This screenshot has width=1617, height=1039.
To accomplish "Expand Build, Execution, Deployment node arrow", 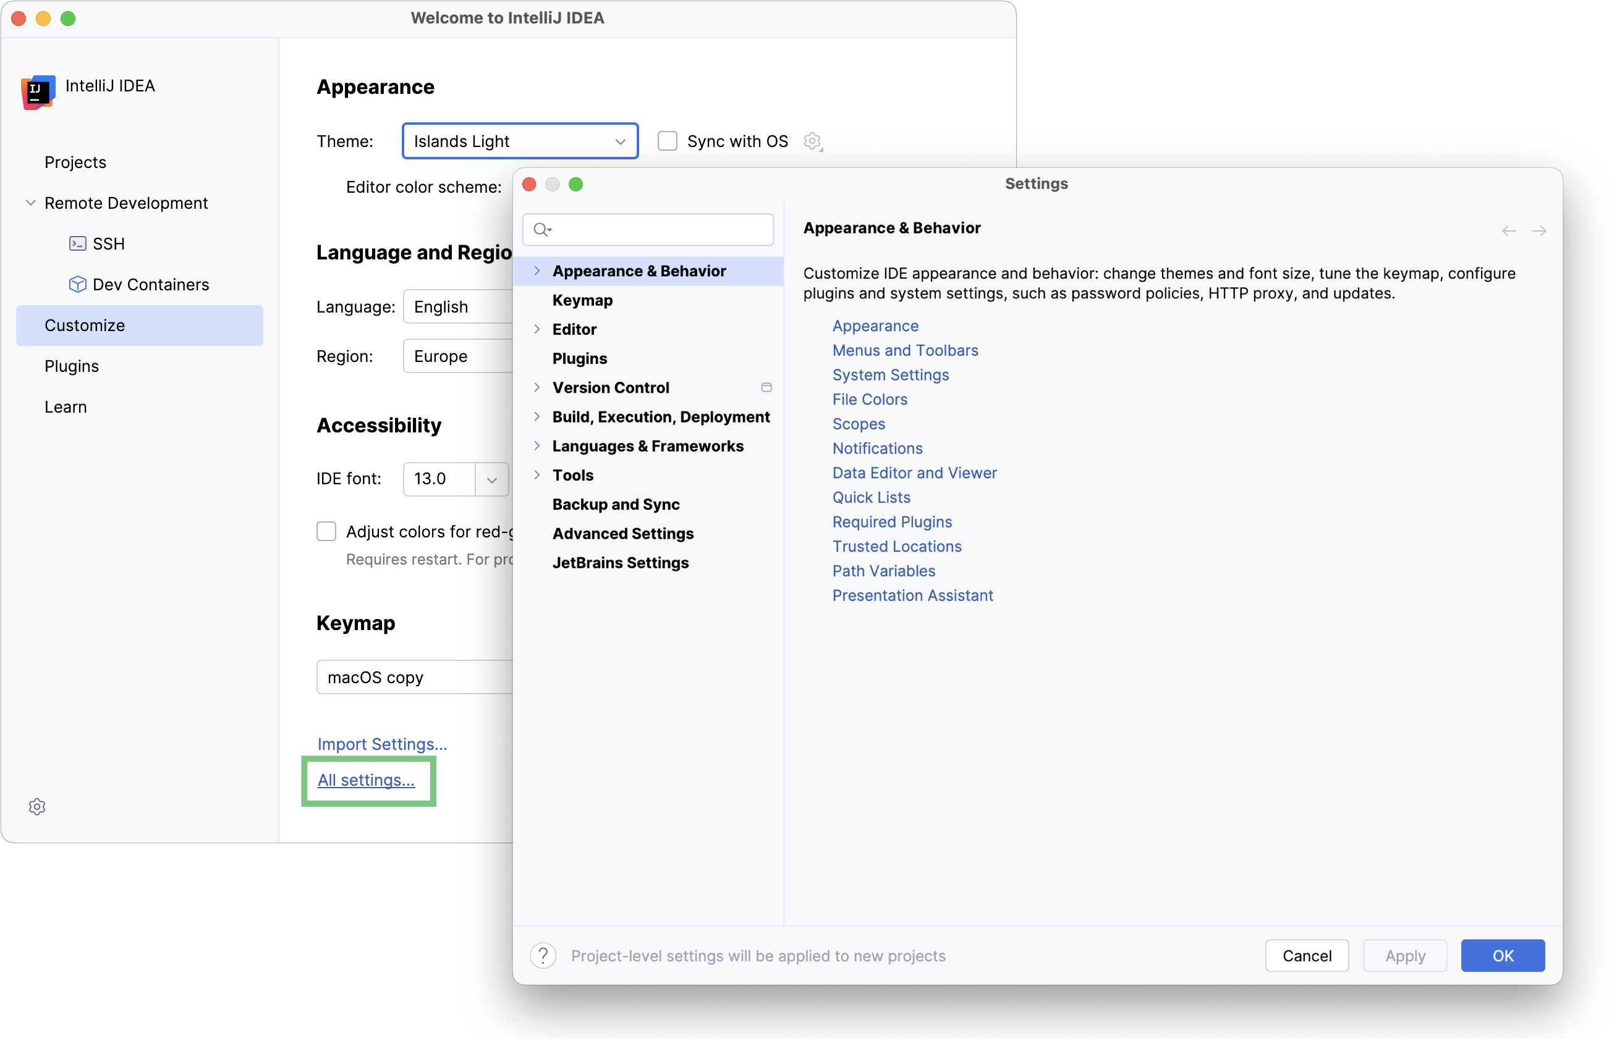I will point(537,416).
